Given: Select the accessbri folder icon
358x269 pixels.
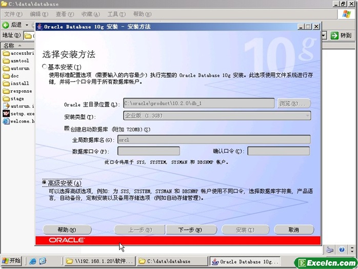Looking at the screenshot, I should click(x=6, y=53).
